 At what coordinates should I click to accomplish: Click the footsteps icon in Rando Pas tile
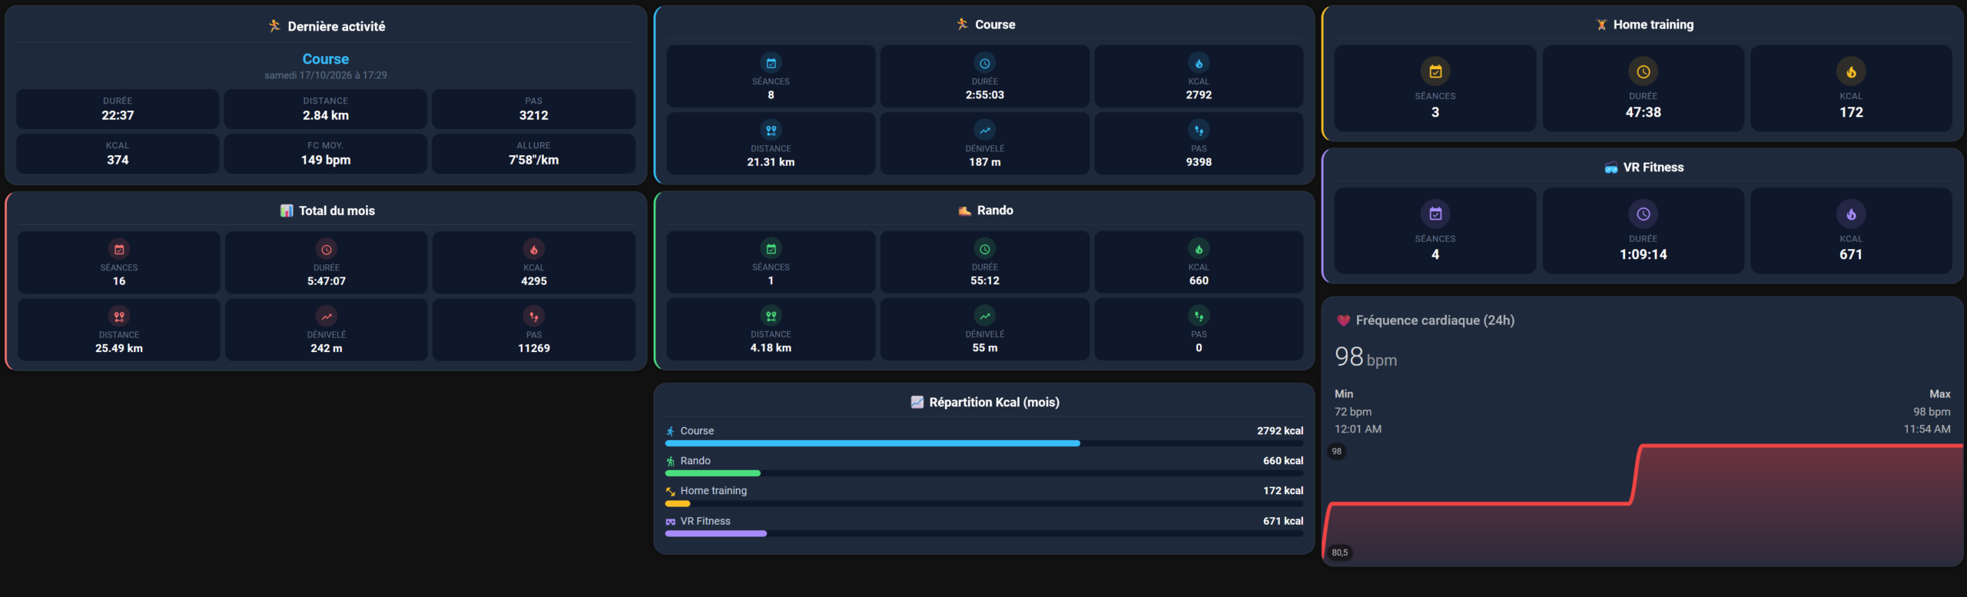(x=1199, y=316)
